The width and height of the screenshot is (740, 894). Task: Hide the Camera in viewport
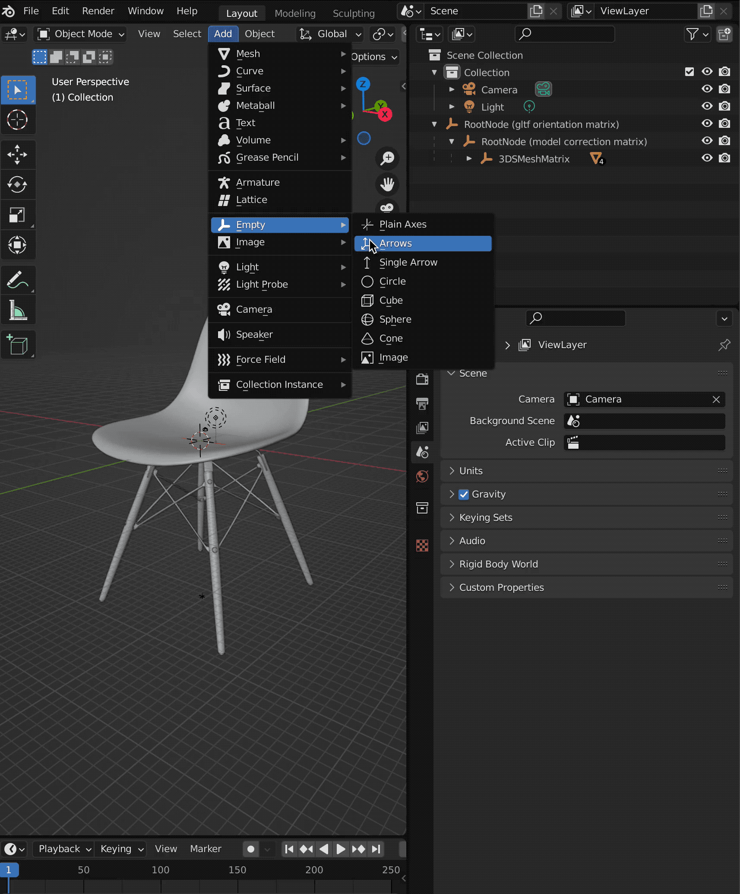coord(707,89)
